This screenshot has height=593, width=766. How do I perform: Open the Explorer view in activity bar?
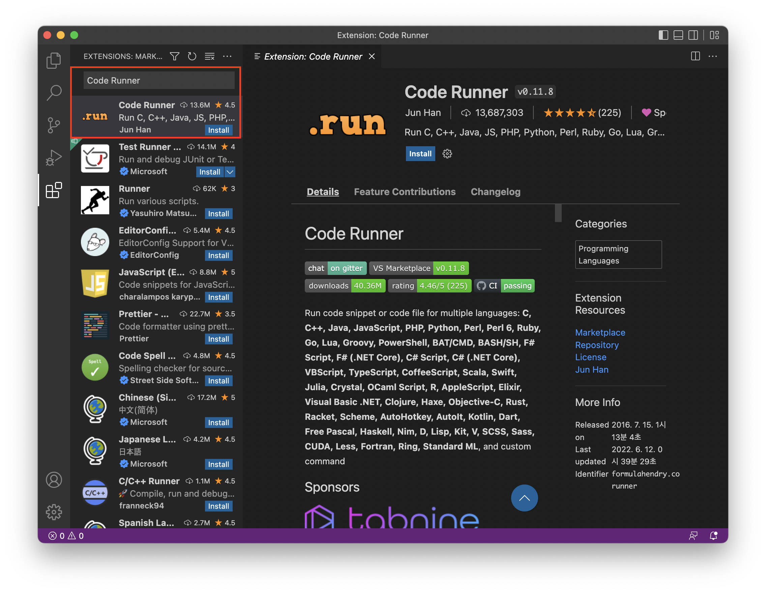pyautogui.click(x=54, y=61)
